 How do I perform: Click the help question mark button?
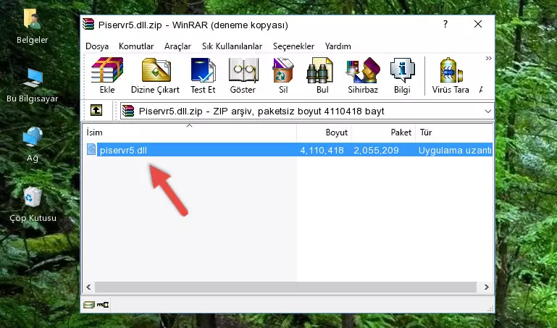coord(445,24)
